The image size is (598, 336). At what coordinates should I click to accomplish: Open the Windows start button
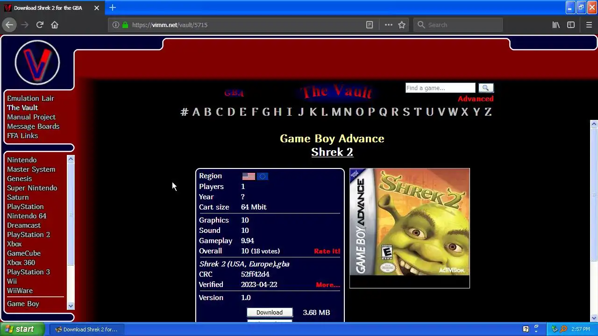(x=22, y=329)
